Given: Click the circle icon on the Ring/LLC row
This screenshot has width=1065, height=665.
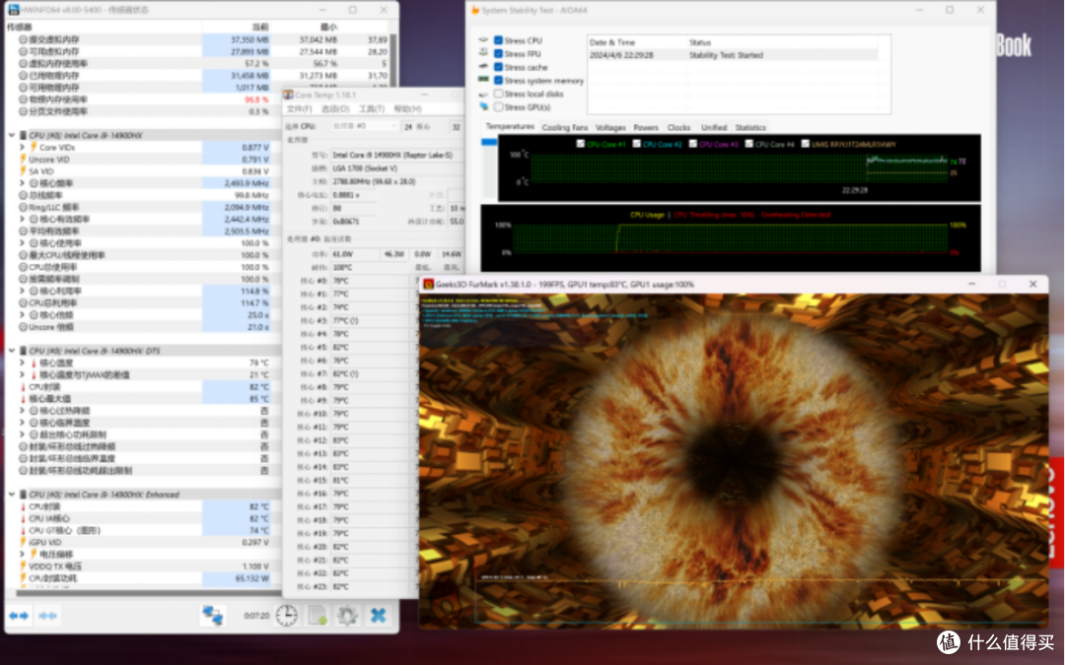Looking at the screenshot, I should coord(23,207).
